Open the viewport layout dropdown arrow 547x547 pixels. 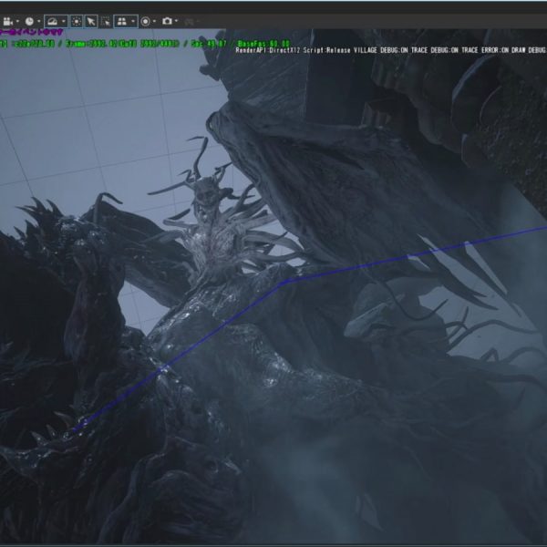click(x=132, y=21)
